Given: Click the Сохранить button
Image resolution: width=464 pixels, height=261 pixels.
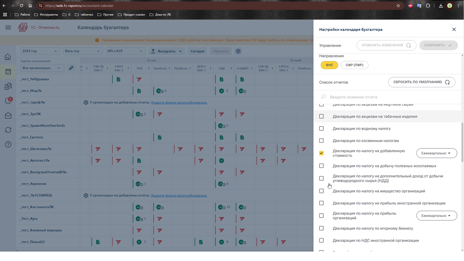Looking at the screenshot, I should [x=438, y=45].
